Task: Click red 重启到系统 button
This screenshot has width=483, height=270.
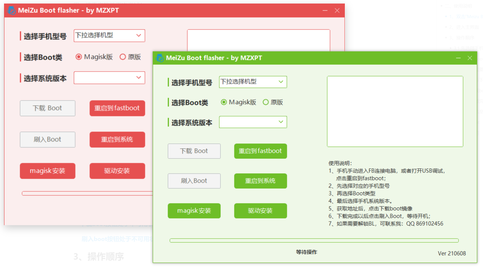Action: [x=117, y=140]
